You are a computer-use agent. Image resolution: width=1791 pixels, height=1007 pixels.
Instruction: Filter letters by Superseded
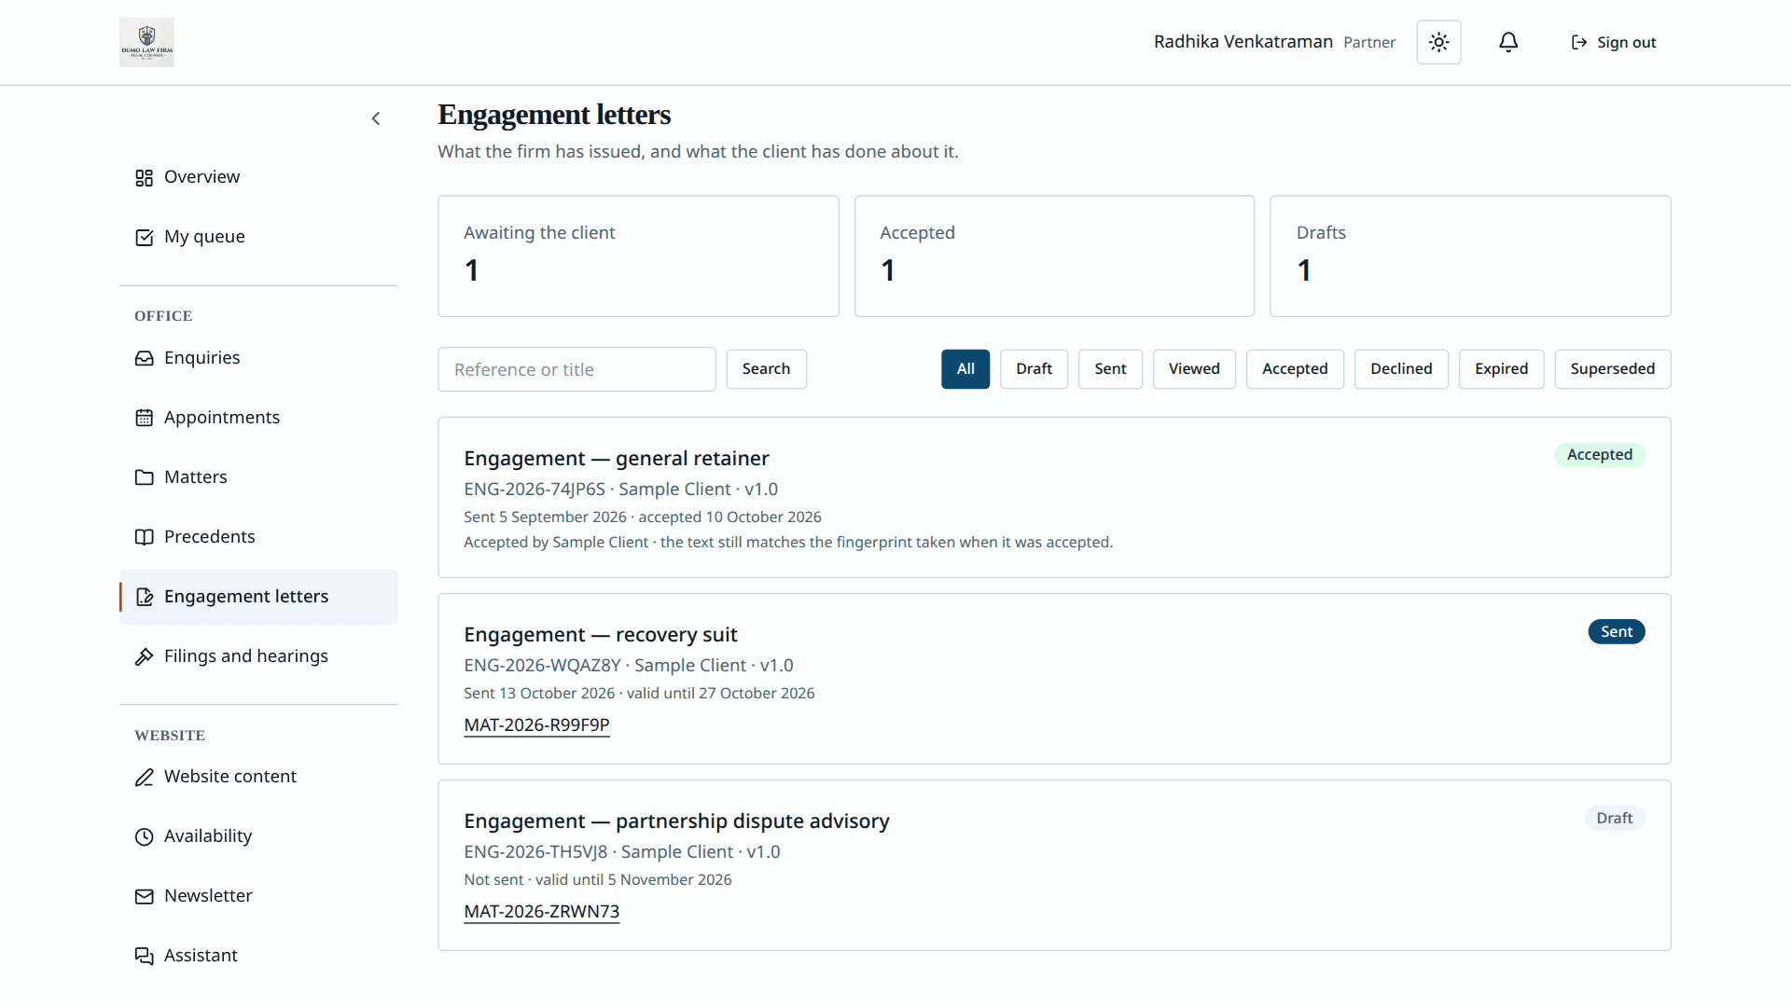click(1612, 369)
